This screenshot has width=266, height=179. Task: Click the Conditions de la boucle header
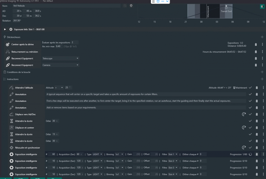(x=18, y=72)
